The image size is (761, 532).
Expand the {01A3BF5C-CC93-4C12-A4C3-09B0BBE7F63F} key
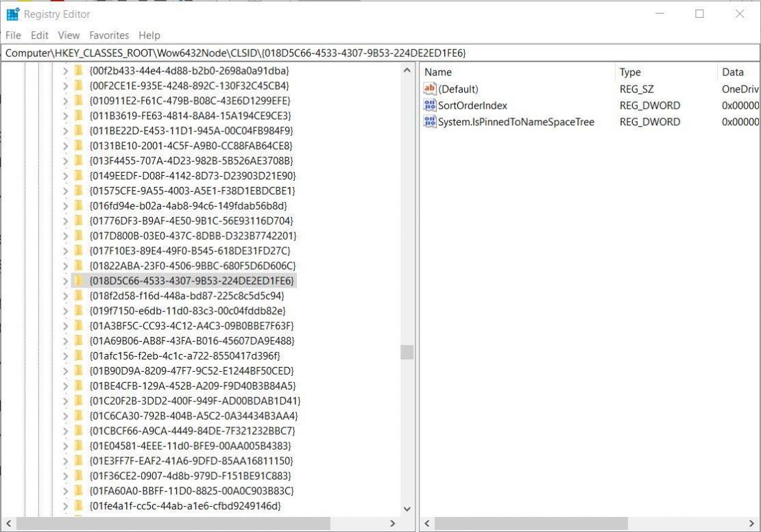pos(66,325)
